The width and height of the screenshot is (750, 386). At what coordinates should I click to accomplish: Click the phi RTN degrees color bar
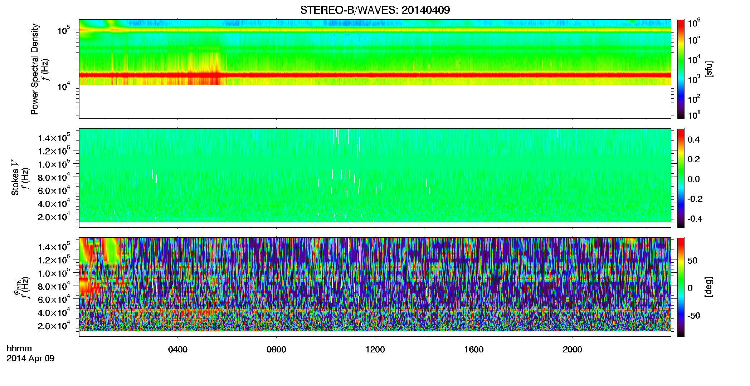(681, 287)
